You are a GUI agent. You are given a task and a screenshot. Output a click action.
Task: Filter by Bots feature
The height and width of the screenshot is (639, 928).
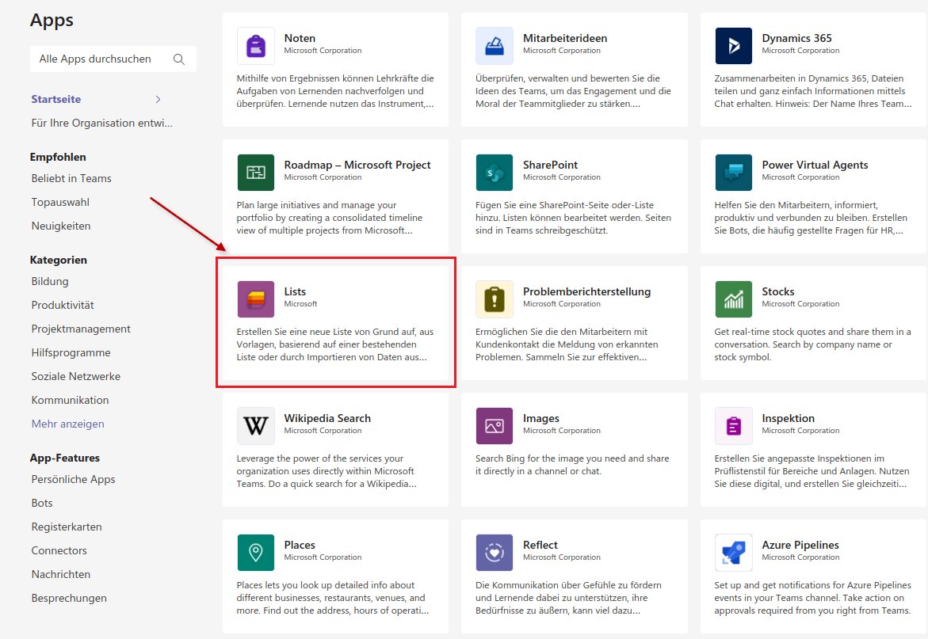(x=42, y=503)
